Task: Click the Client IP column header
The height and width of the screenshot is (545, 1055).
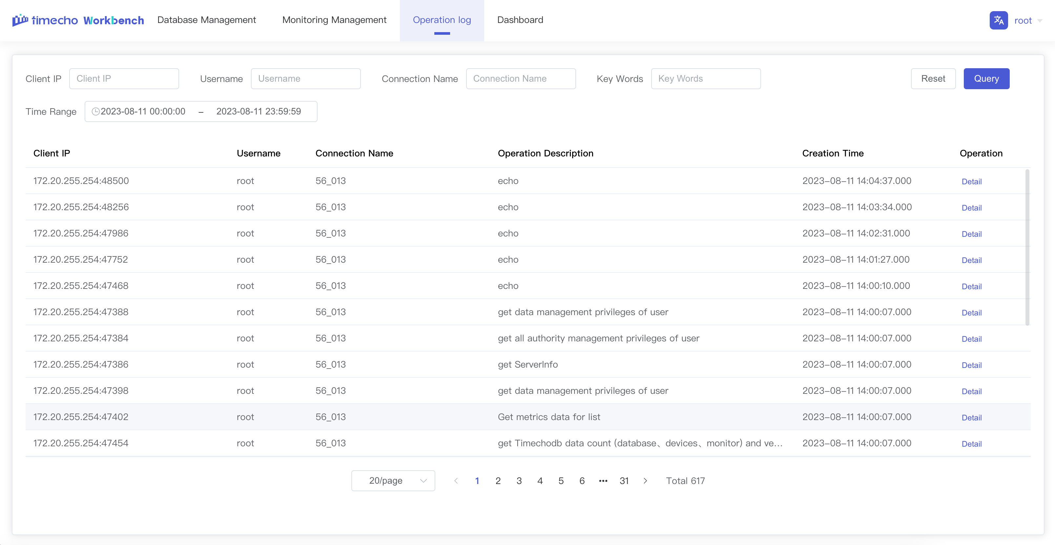Action: click(52, 153)
